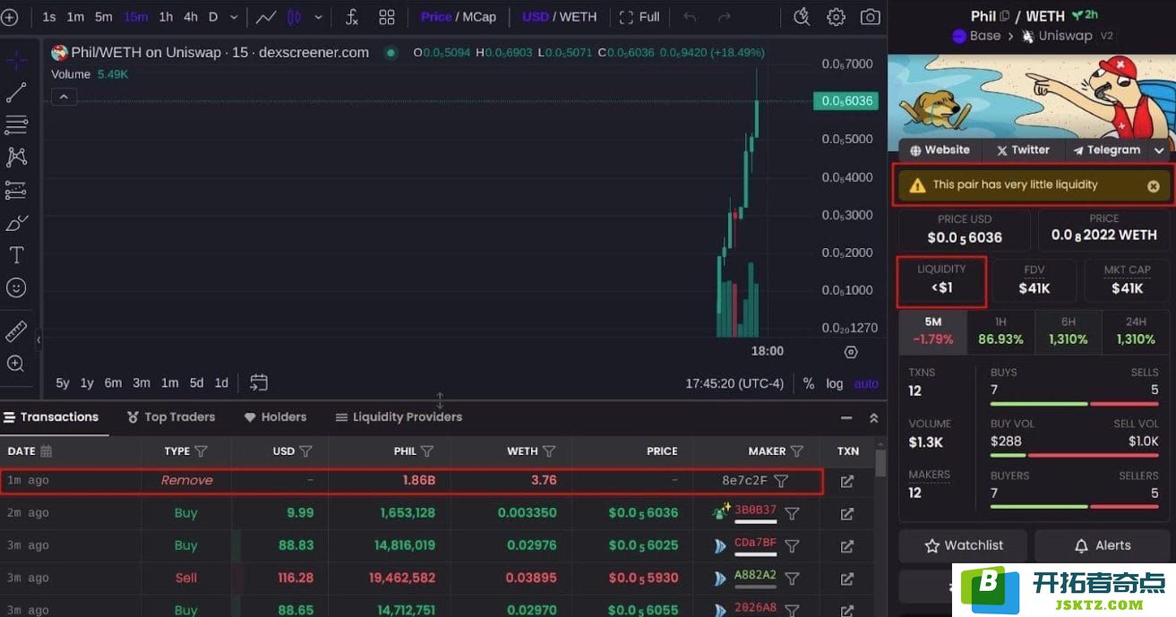Screen dimensions: 1176x617
Task: Filter the USD column
Action: (x=305, y=451)
